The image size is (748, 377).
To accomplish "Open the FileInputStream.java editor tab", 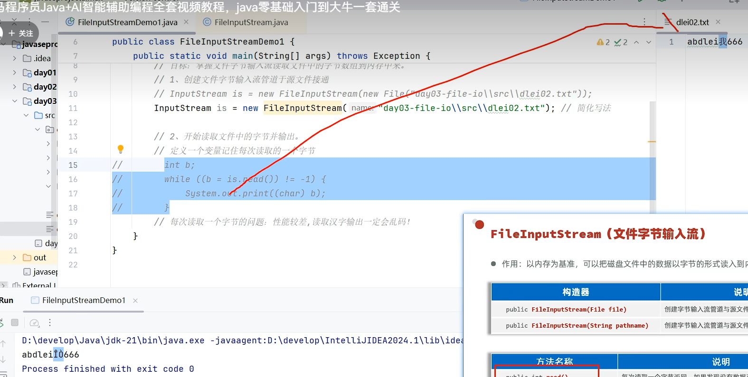I will (x=251, y=22).
